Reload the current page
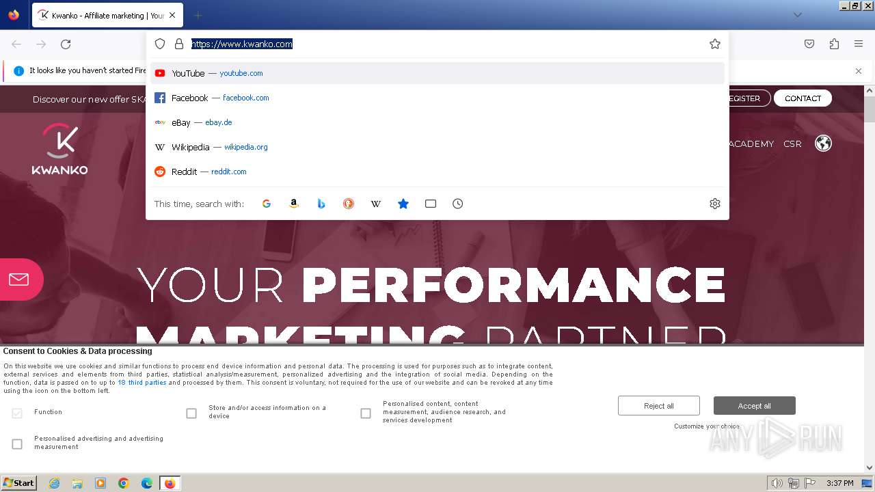Screen dimensions: 875x492 pos(66,44)
